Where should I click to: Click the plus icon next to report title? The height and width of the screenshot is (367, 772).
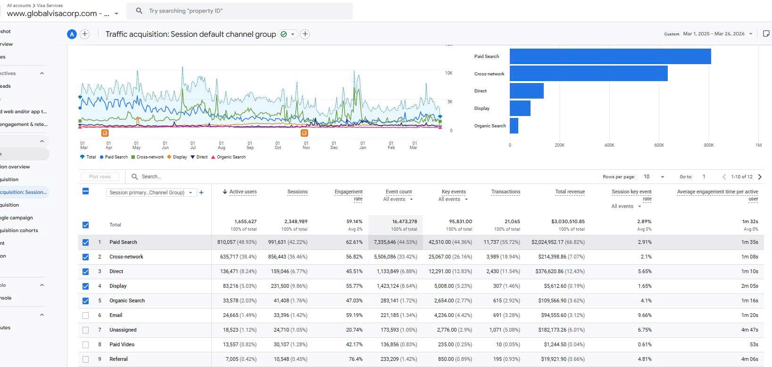coord(305,34)
